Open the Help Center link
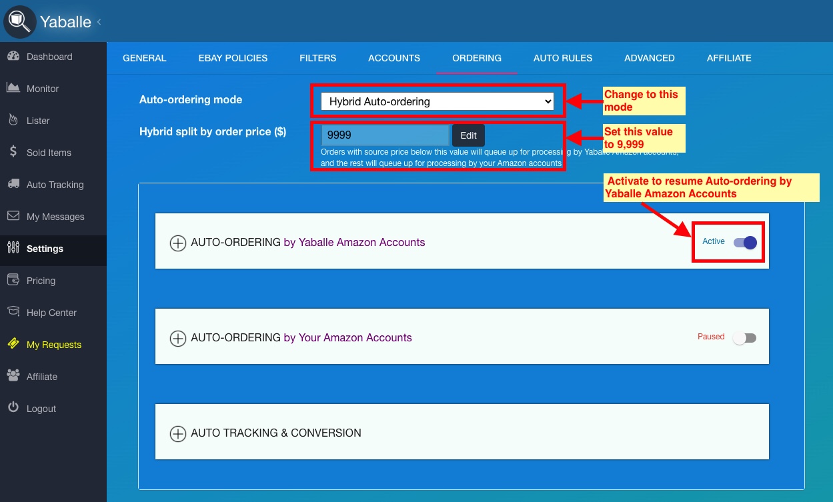The image size is (833, 502). click(x=51, y=313)
